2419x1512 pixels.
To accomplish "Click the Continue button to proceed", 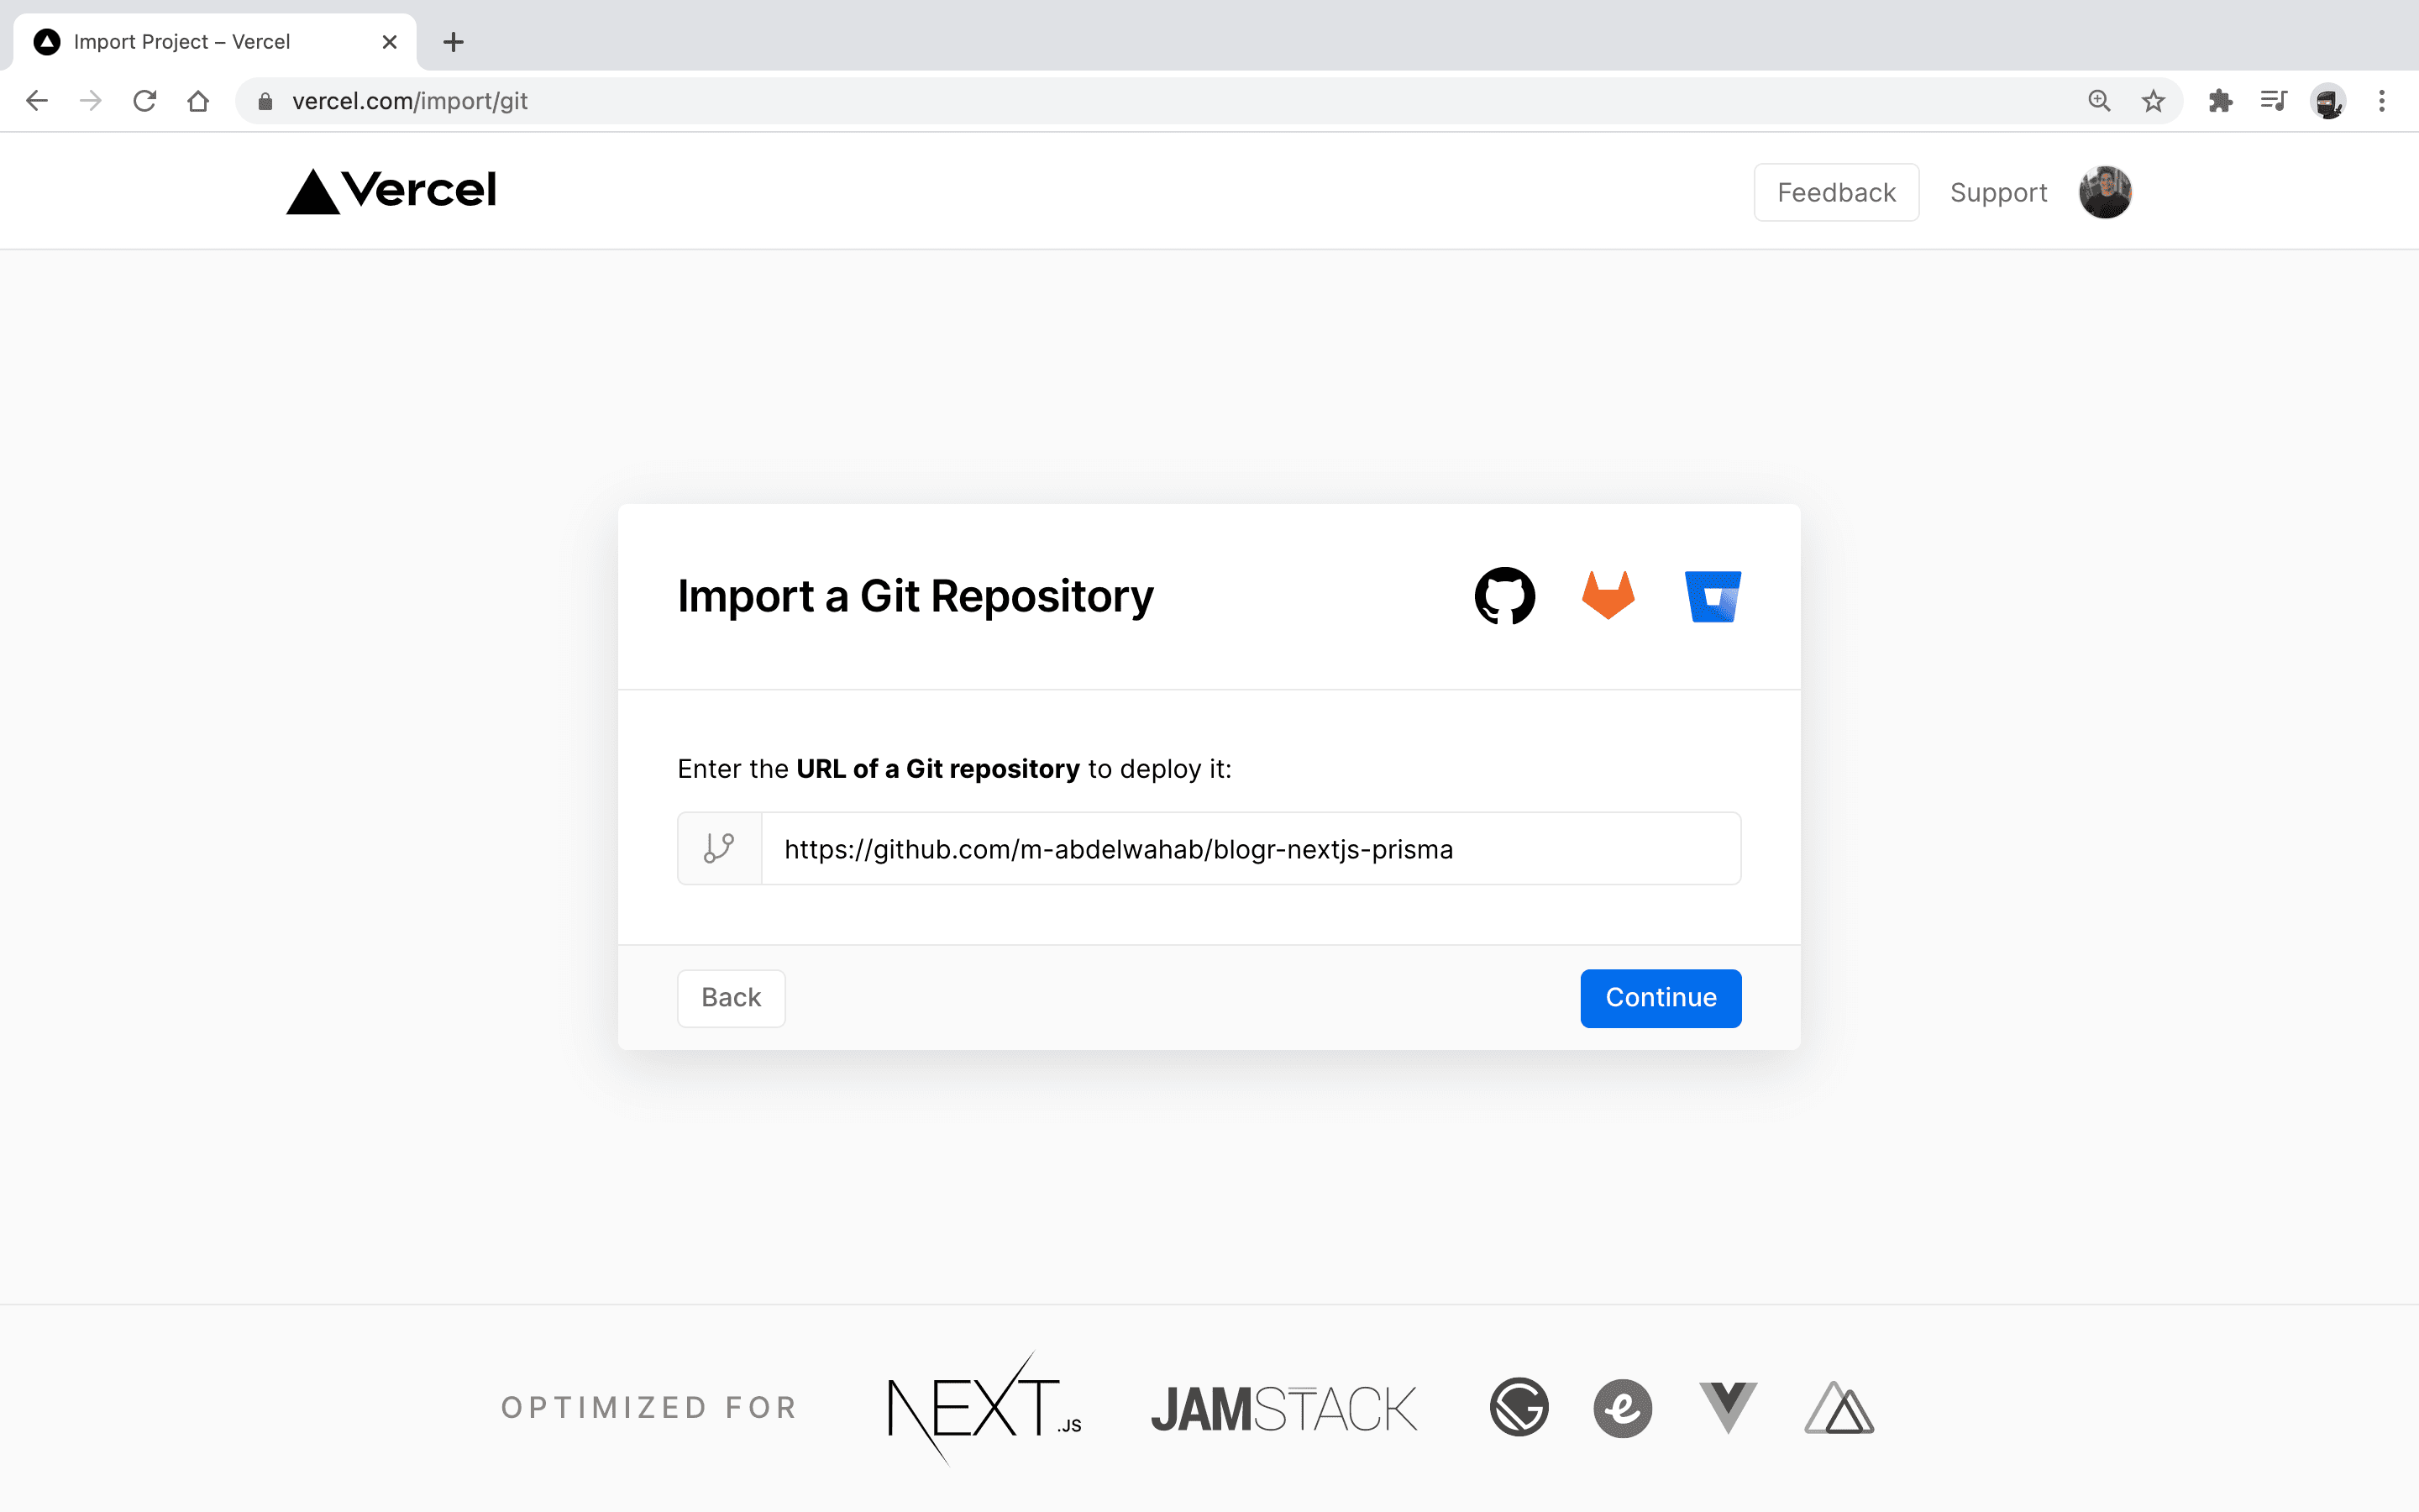I will coord(1660,996).
